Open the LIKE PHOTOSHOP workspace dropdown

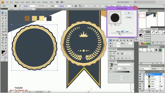[x=124, y=2]
